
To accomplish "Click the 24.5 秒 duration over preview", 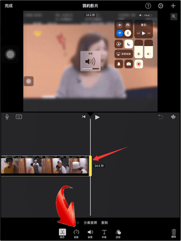I will tap(90, 15).
